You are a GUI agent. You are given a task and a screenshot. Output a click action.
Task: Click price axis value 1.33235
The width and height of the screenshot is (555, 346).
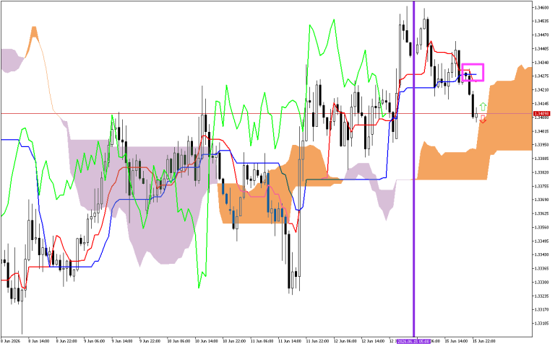(x=542, y=296)
